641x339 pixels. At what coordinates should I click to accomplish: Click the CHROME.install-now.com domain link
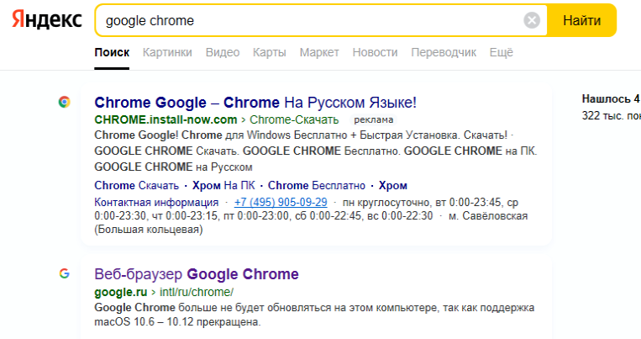coord(166,119)
